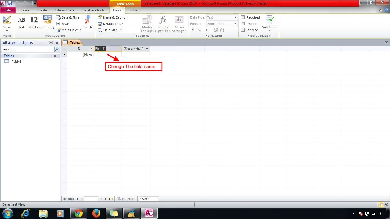Open Memo Settings
This screenshot has height=219, width=390.
[179, 23]
